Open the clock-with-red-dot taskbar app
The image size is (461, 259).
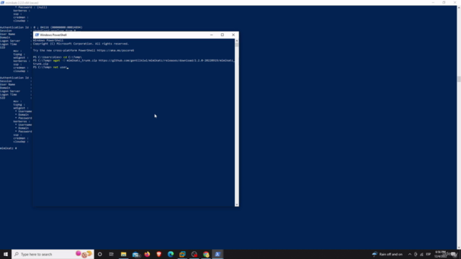[194, 254]
